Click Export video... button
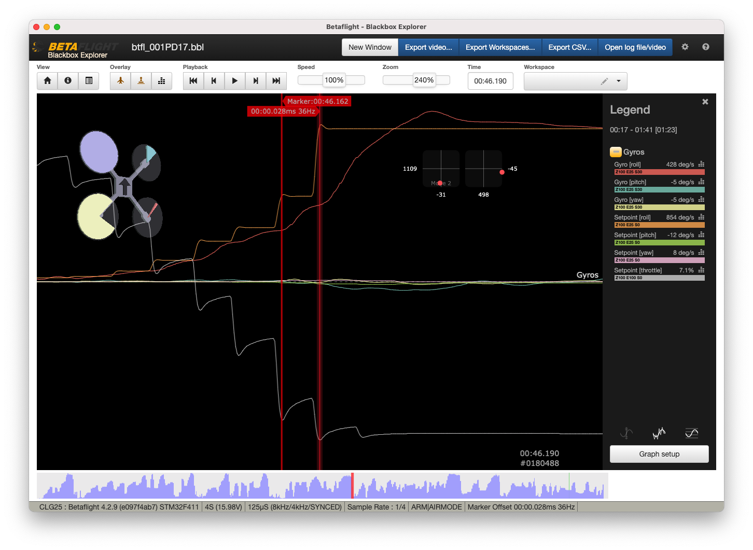 [x=428, y=47]
